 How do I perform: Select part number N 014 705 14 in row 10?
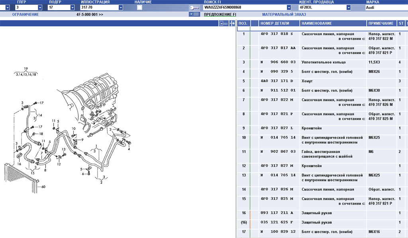(x=278, y=137)
